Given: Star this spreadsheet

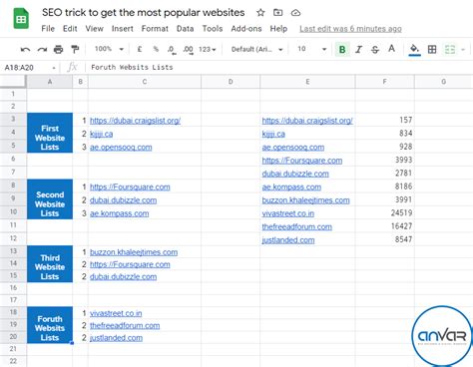Looking at the screenshot, I should 260,13.
